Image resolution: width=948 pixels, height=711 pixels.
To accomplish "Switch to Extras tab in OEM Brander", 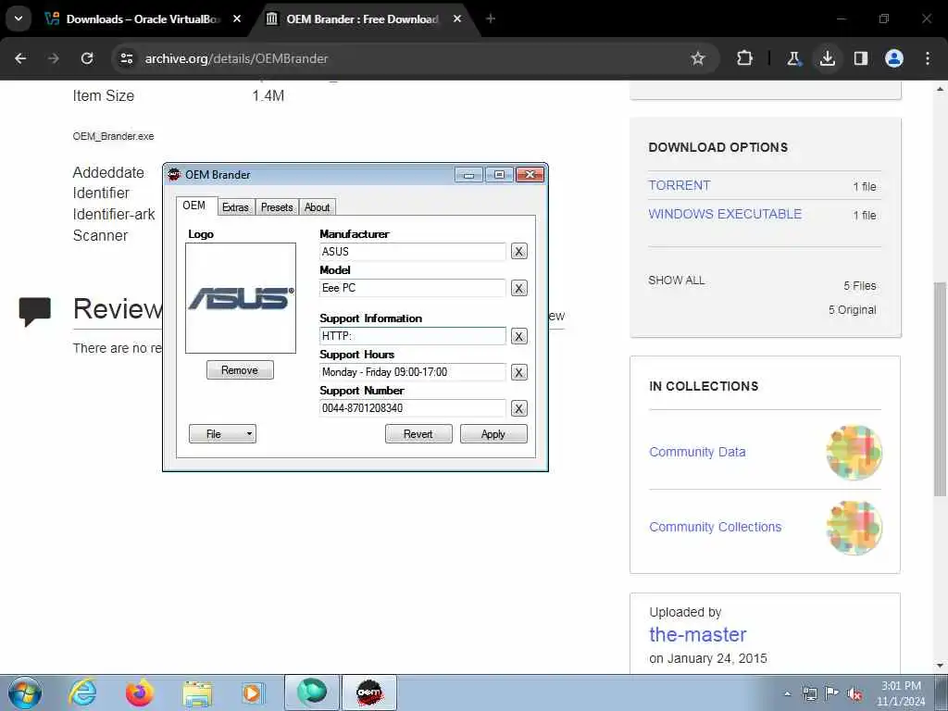I will (x=235, y=207).
